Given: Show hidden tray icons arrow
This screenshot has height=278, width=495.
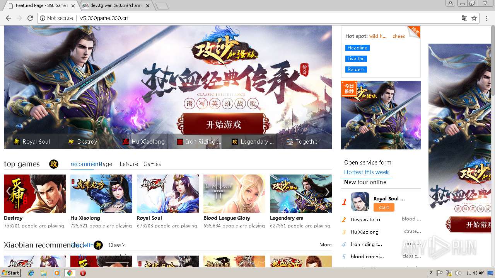Looking at the screenshot, I should pos(432,273).
